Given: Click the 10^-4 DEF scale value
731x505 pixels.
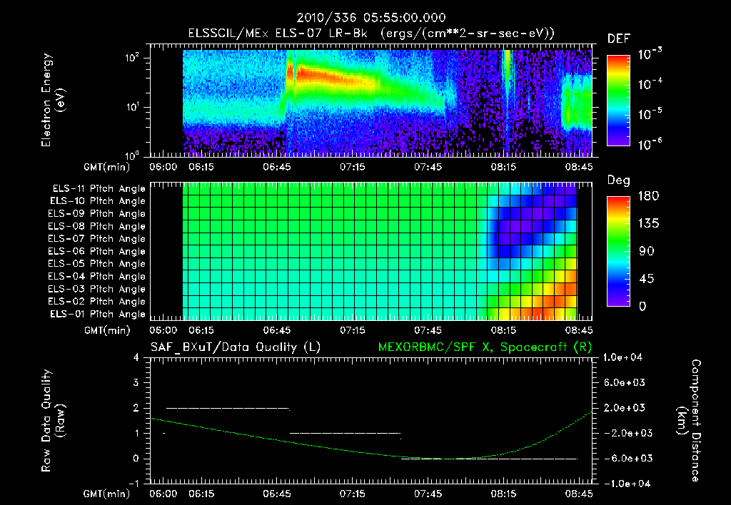Looking at the screenshot, I should 650,84.
